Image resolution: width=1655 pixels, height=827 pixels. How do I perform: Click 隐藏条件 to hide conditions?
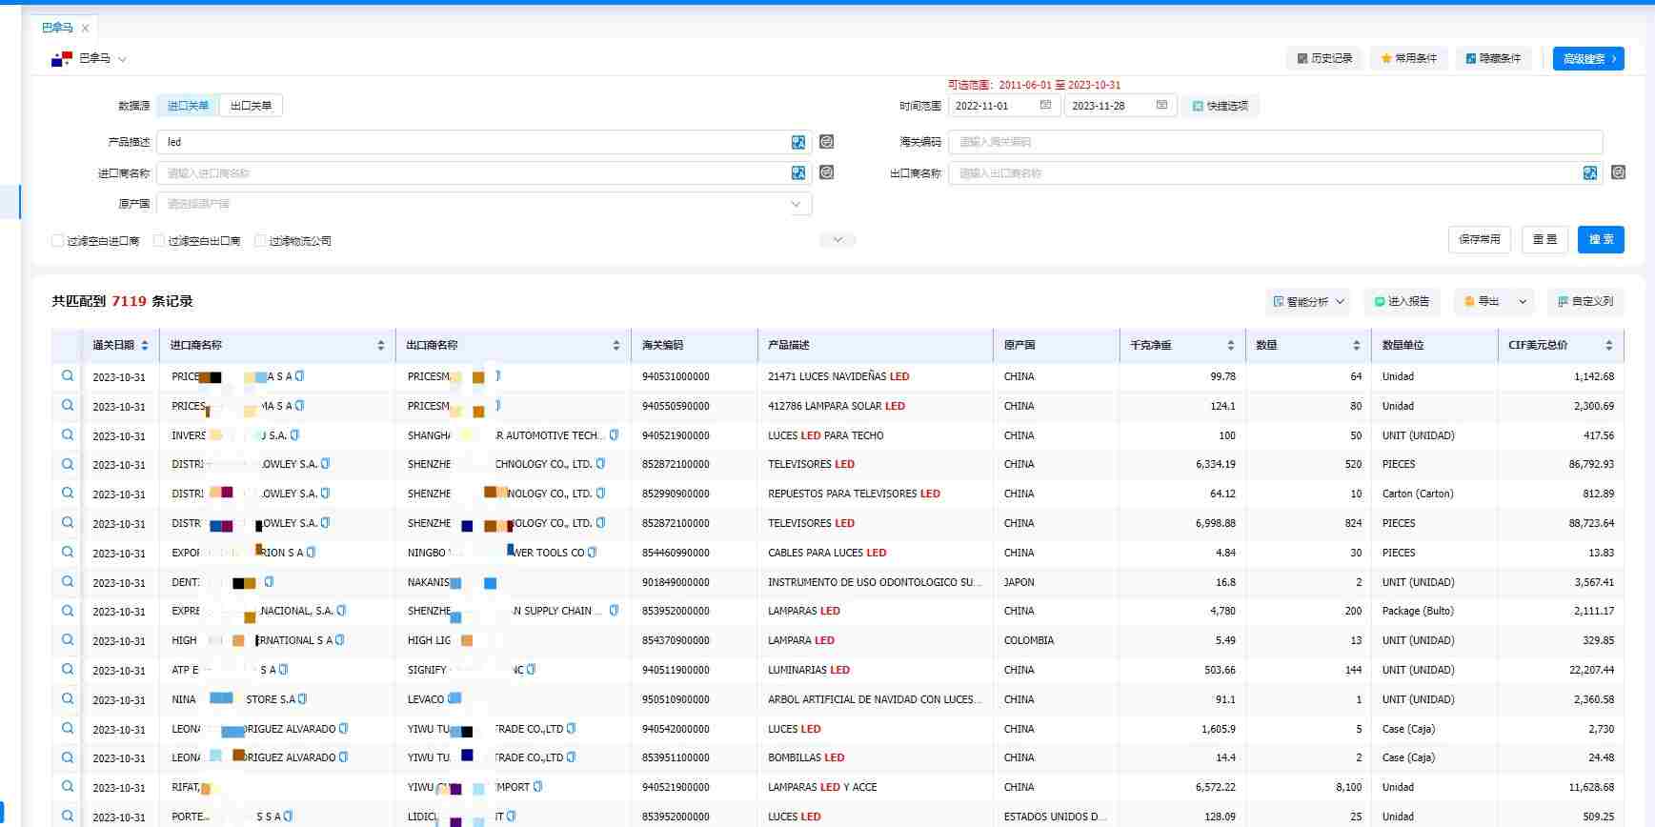pos(1492,58)
